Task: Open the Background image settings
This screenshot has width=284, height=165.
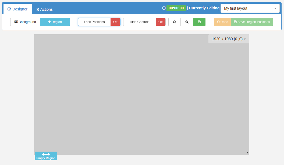Action: click(25, 22)
